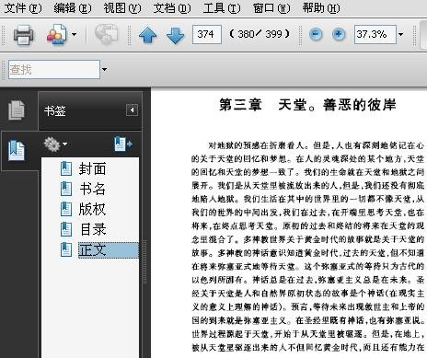Open the 文档(D) menu
The width and height of the screenshot is (427, 358).
click(172, 8)
